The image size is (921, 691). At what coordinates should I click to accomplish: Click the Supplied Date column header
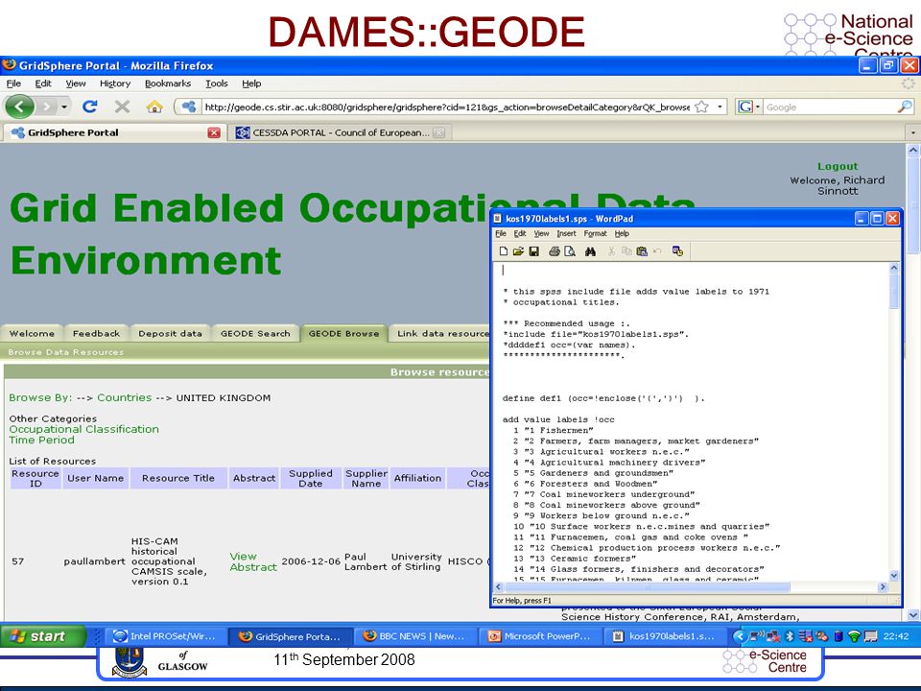coord(311,478)
